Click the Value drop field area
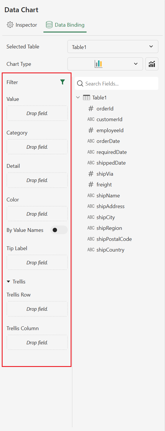The width and height of the screenshot is (165, 431). tap(37, 113)
